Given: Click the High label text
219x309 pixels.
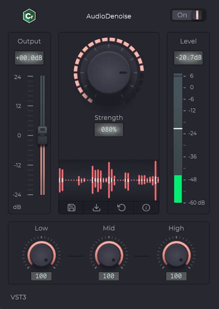Looking at the screenshot, I should click(176, 228).
